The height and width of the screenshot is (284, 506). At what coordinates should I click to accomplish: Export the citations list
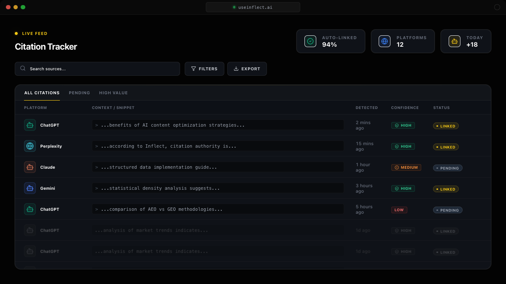[247, 69]
